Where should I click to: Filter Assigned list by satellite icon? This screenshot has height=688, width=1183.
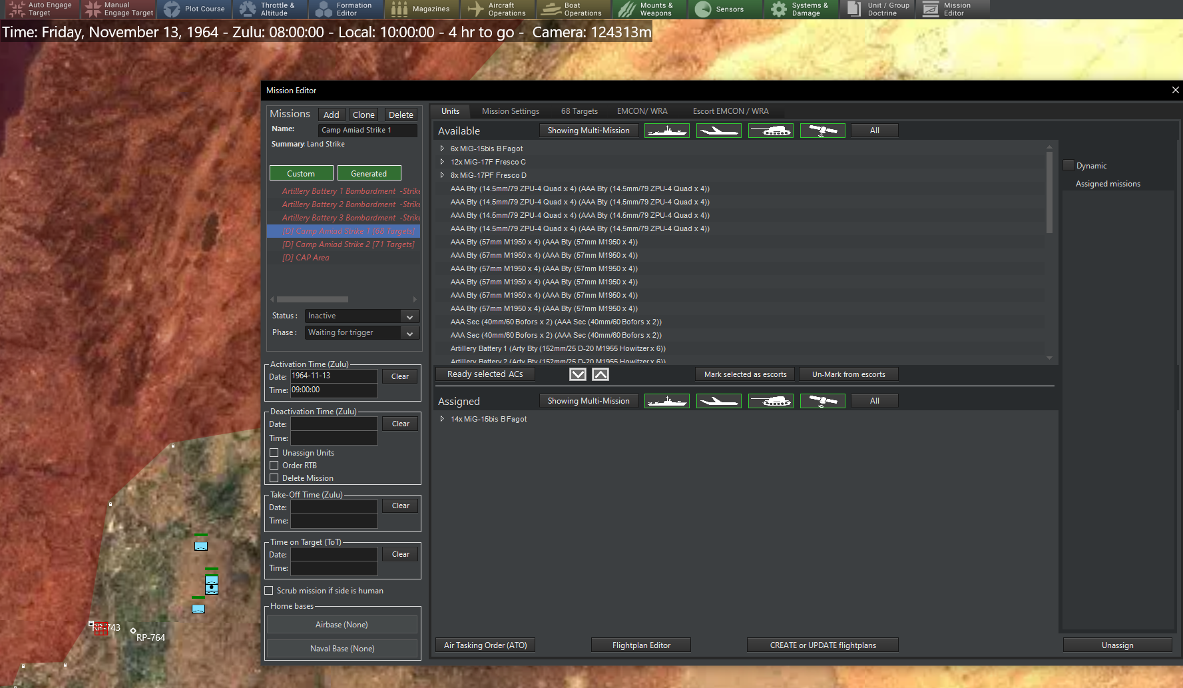[822, 401]
